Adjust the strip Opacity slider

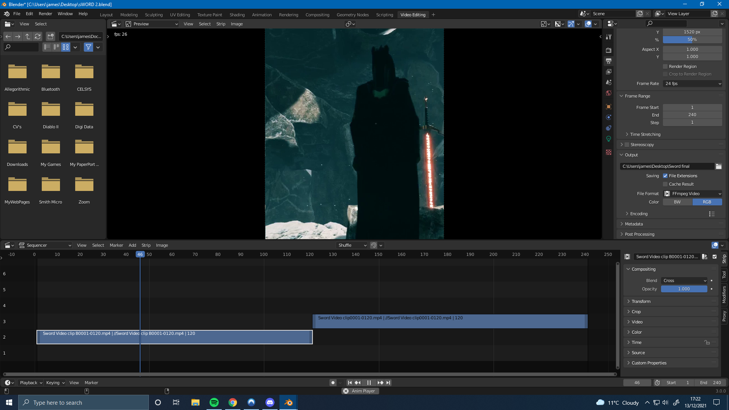(x=684, y=289)
